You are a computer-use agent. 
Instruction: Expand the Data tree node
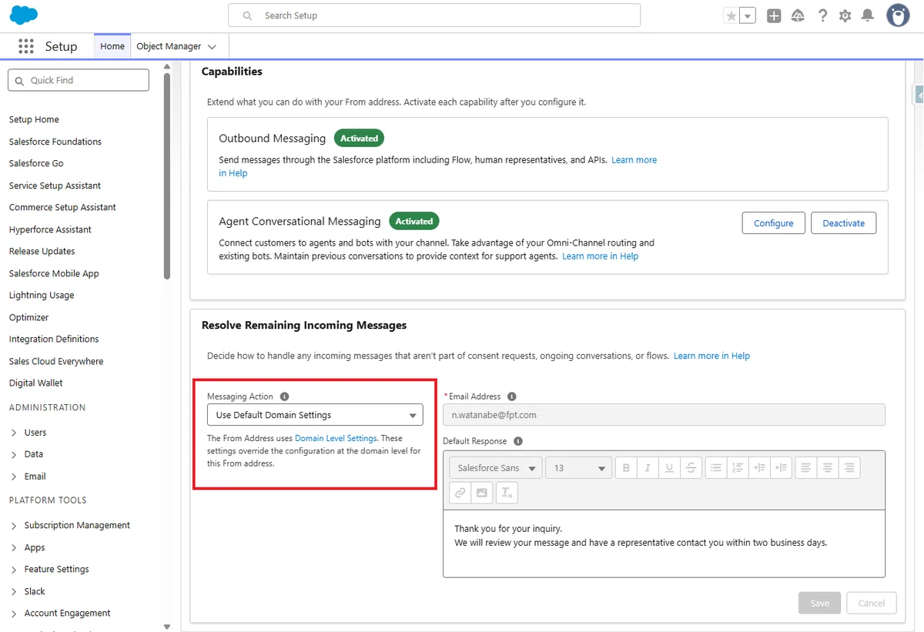click(14, 454)
